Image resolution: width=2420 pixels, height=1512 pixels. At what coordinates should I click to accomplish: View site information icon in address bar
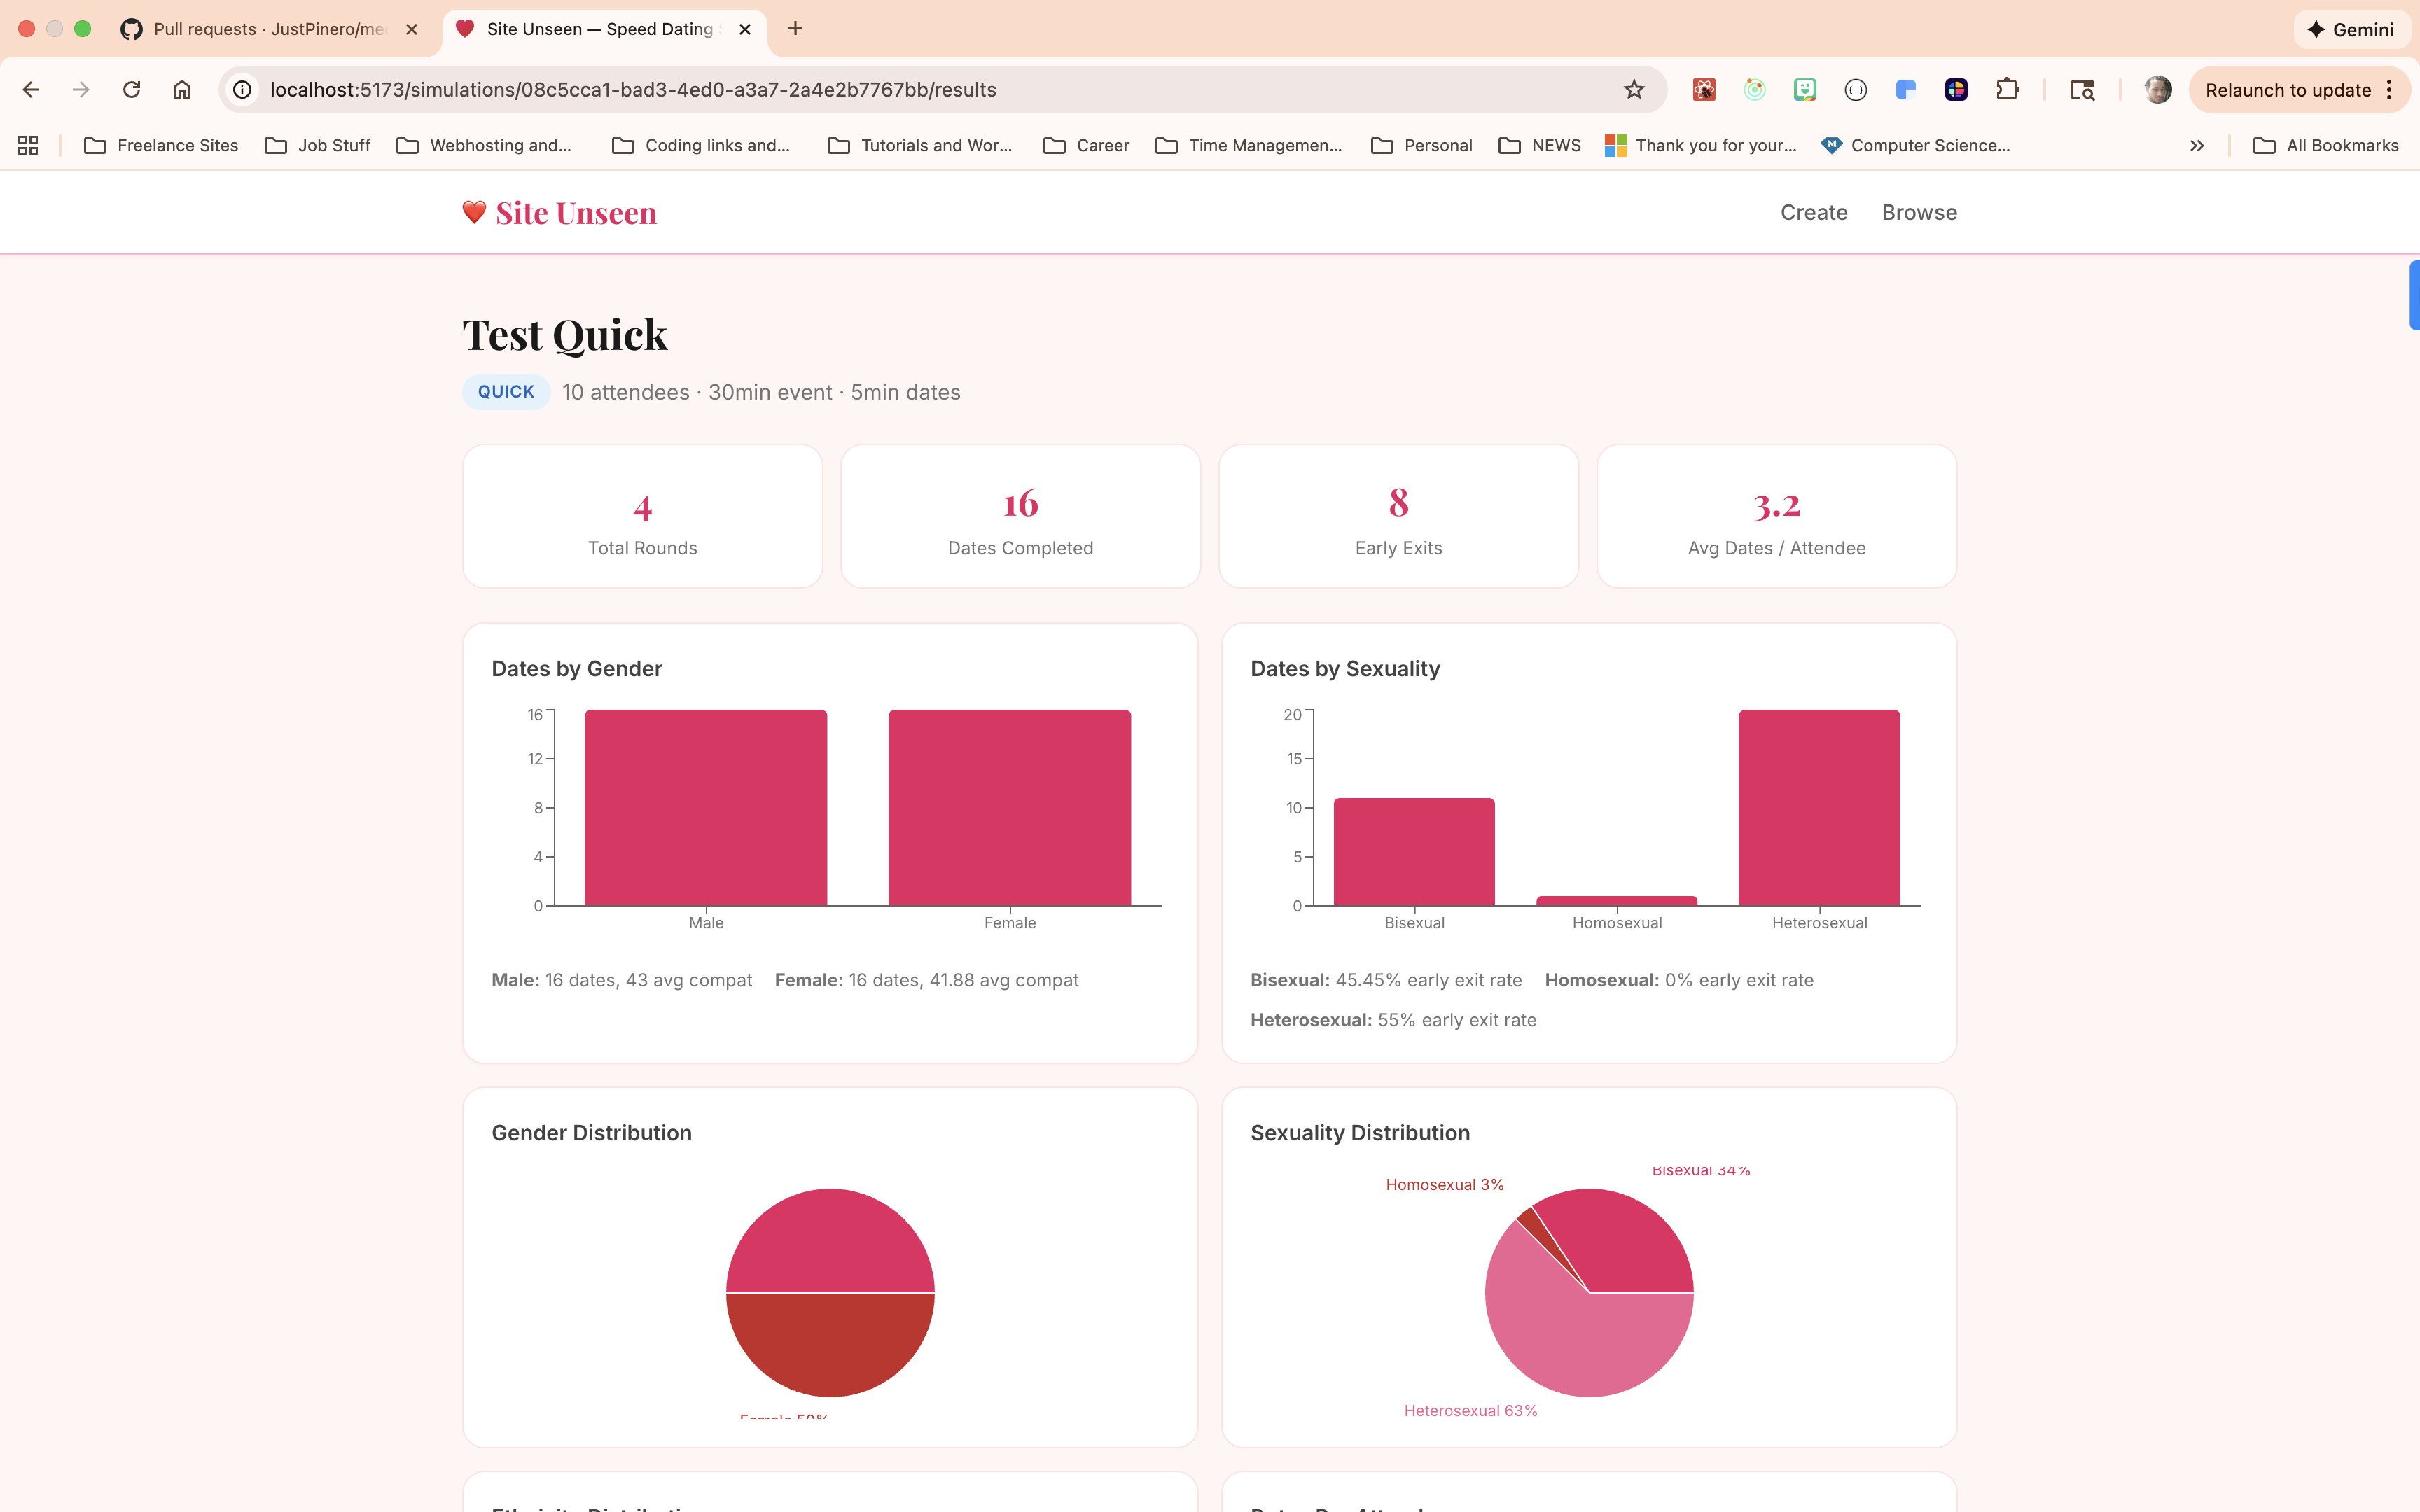[242, 90]
